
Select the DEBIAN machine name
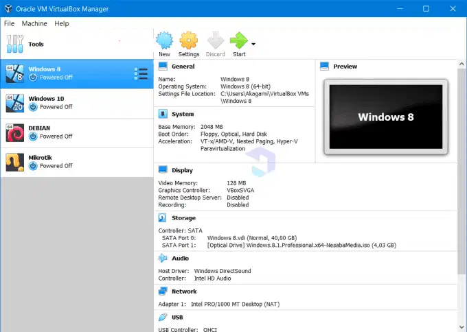point(39,128)
